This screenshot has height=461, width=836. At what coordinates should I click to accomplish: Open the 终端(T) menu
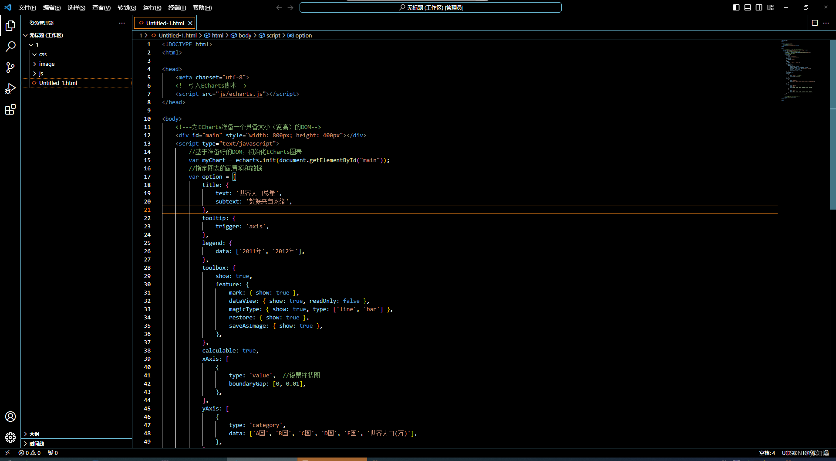pyautogui.click(x=177, y=7)
